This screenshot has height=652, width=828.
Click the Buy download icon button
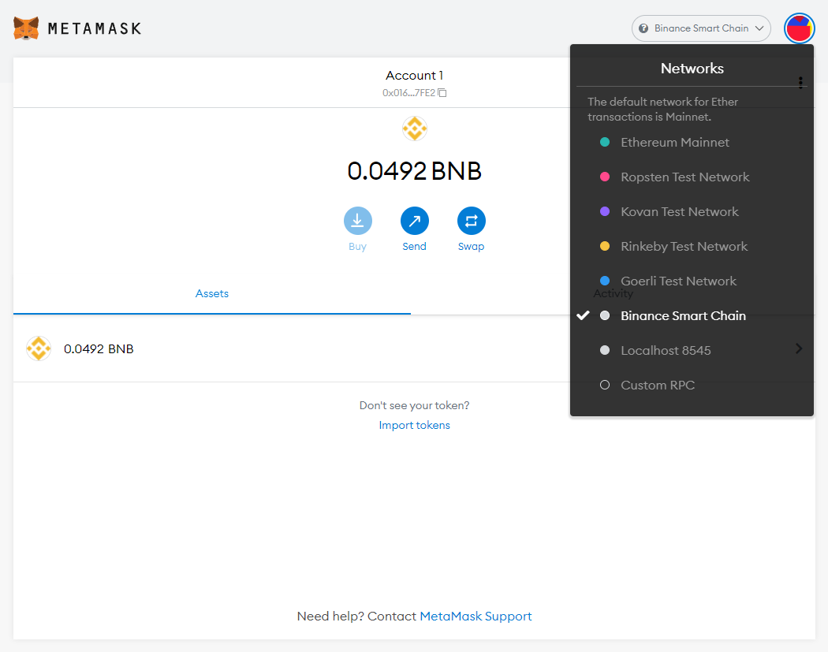pyautogui.click(x=357, y=221)
